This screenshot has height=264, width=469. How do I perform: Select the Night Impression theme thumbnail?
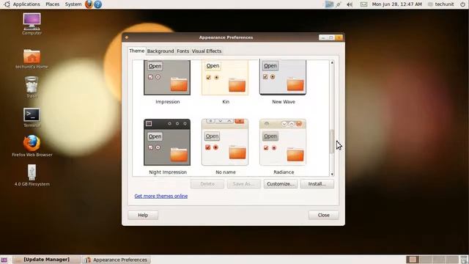pos(167,142)
